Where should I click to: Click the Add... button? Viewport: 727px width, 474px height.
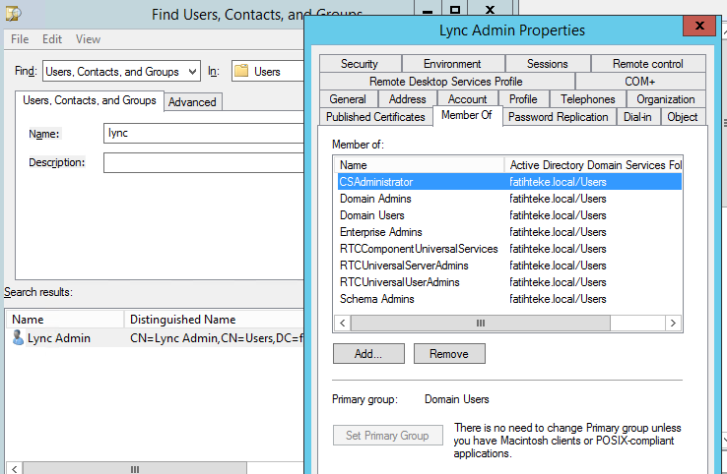coord(368,354)
